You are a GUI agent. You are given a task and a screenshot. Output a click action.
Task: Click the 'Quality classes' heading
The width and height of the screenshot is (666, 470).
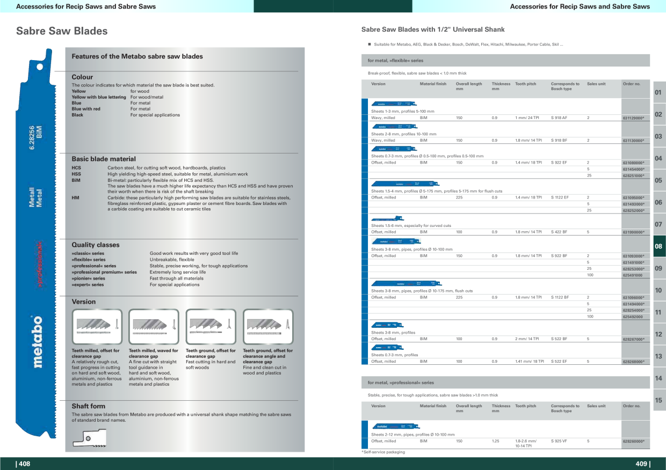[96, 245]
